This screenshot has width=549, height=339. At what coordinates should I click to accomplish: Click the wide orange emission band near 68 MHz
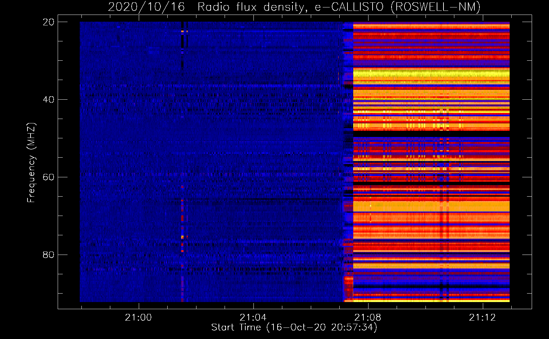[x=431, y=206]
